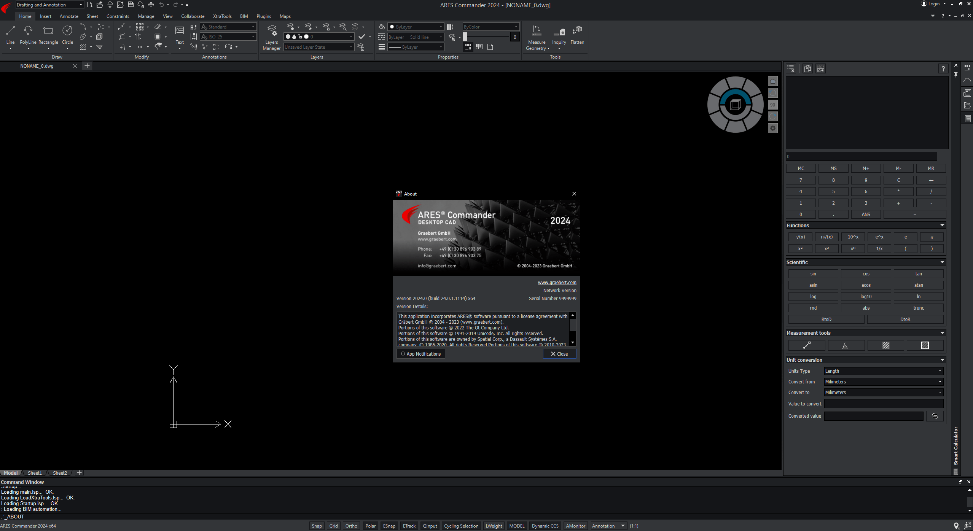Click the New document icon
Viewport: 973px width, 531px height.
click(89, 5)
